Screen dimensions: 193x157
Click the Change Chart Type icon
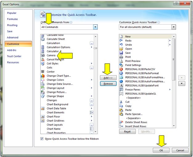(43, 76)
